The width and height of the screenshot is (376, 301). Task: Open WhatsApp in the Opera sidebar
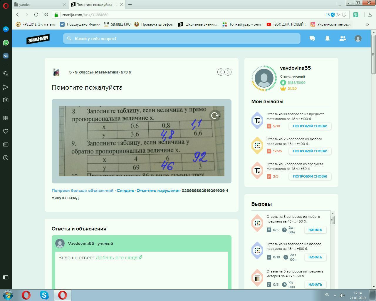coord(6,43)
